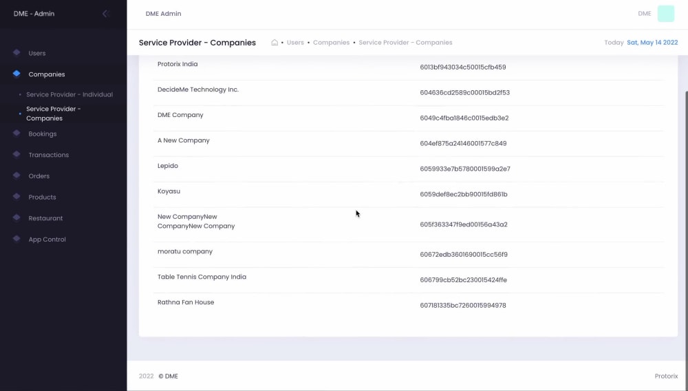The image size is (688, 391).
Task: Select the Koyasu company name
Action: 169,191
